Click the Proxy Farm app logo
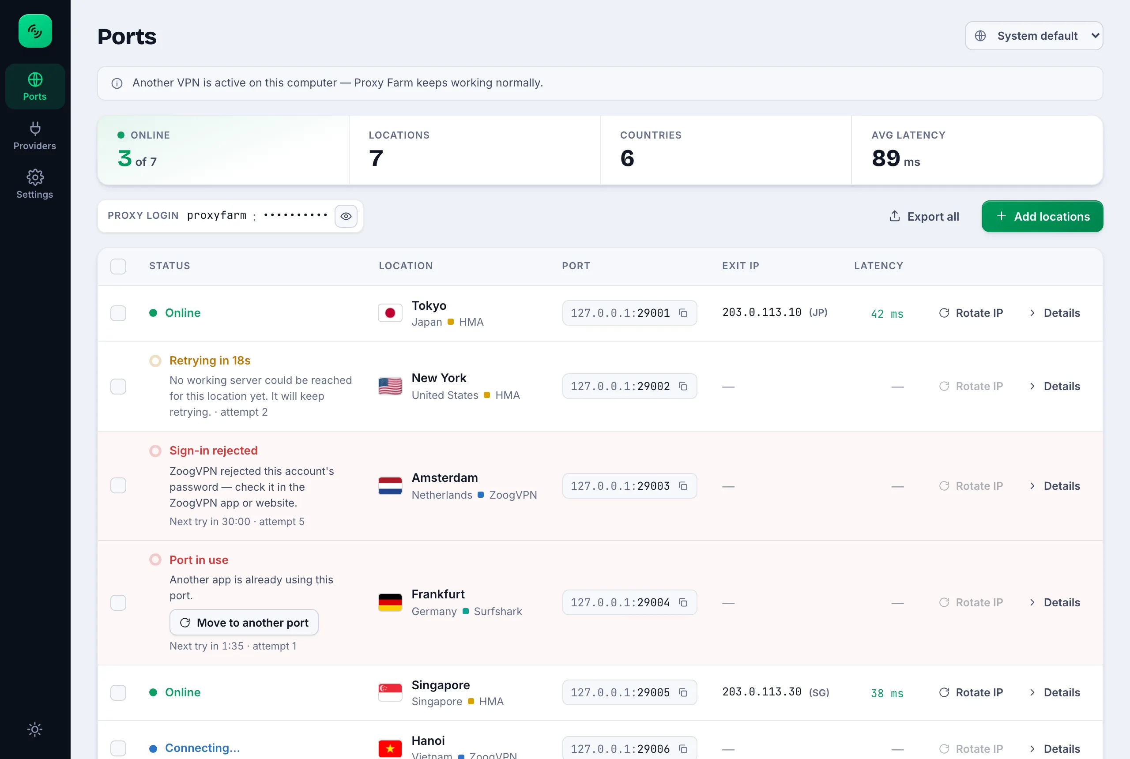The width and height of the screenshot is (1130, 759). pyautogui.click(x=35, y=31)
